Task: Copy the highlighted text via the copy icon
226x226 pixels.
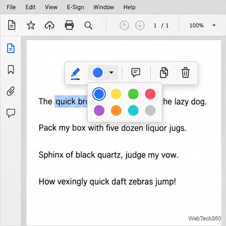Action: (164, 72)
